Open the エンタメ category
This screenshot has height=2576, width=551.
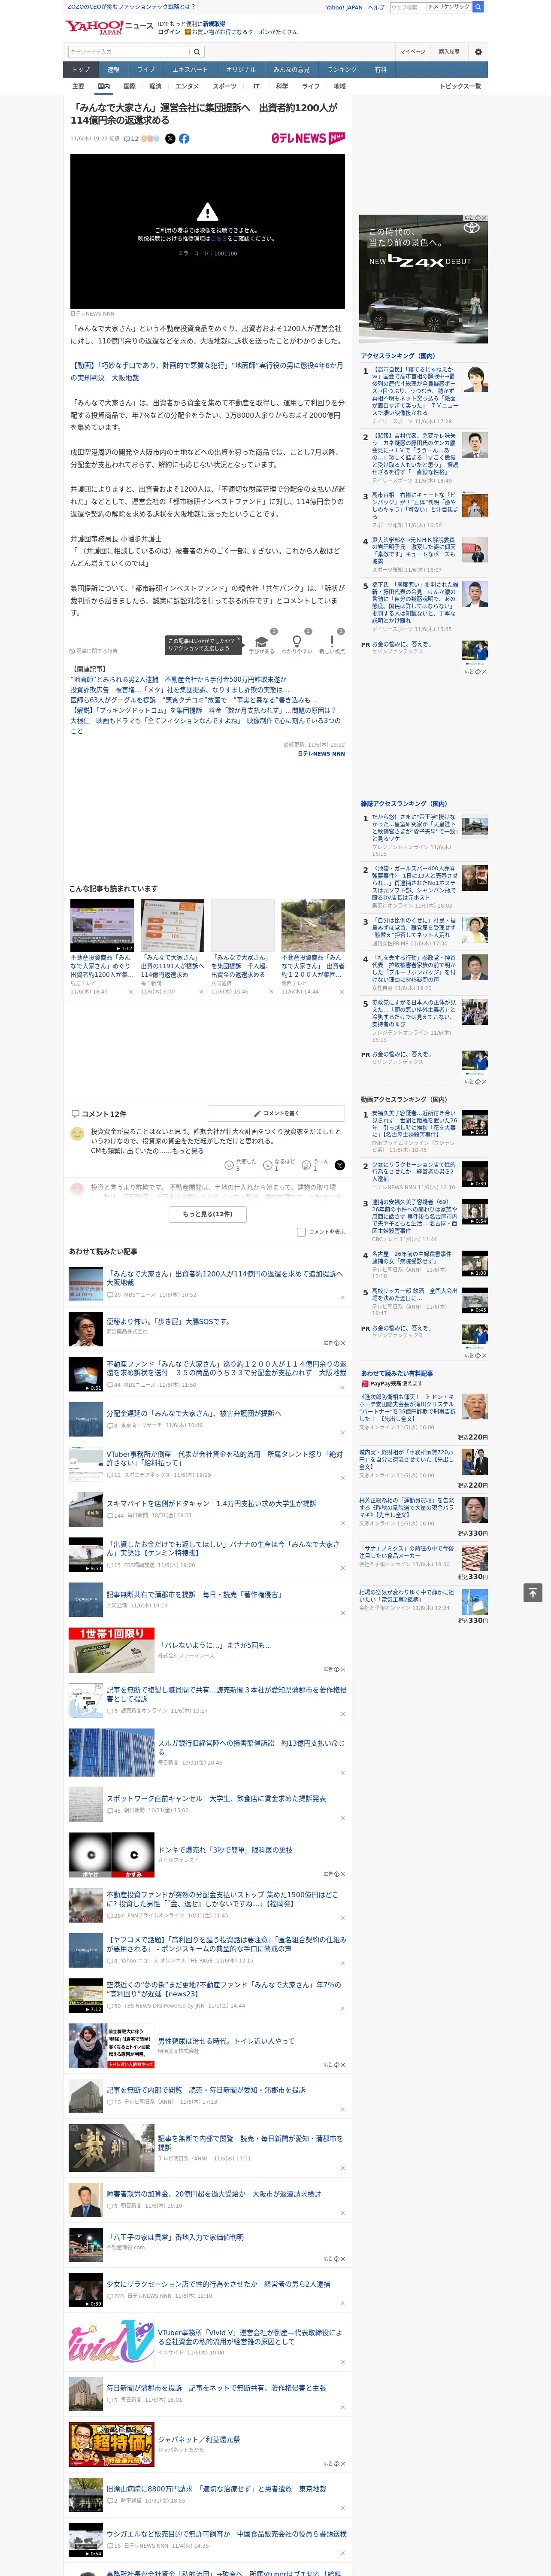point(187,86)
